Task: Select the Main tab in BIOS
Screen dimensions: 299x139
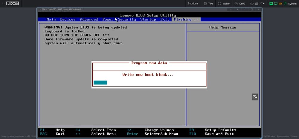Action: pyautogui.click(x=51, y=19)
